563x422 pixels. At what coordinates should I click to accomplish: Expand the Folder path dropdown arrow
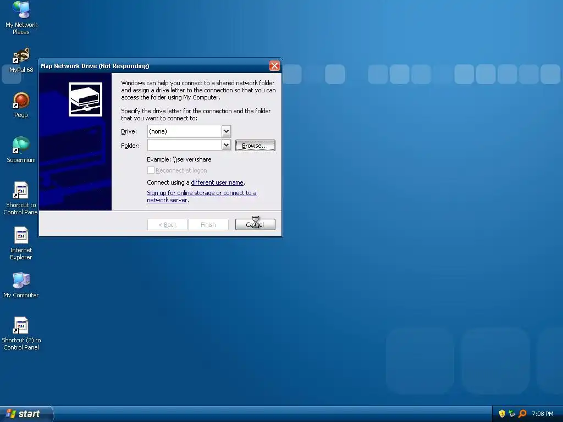[x=226, y=145]
